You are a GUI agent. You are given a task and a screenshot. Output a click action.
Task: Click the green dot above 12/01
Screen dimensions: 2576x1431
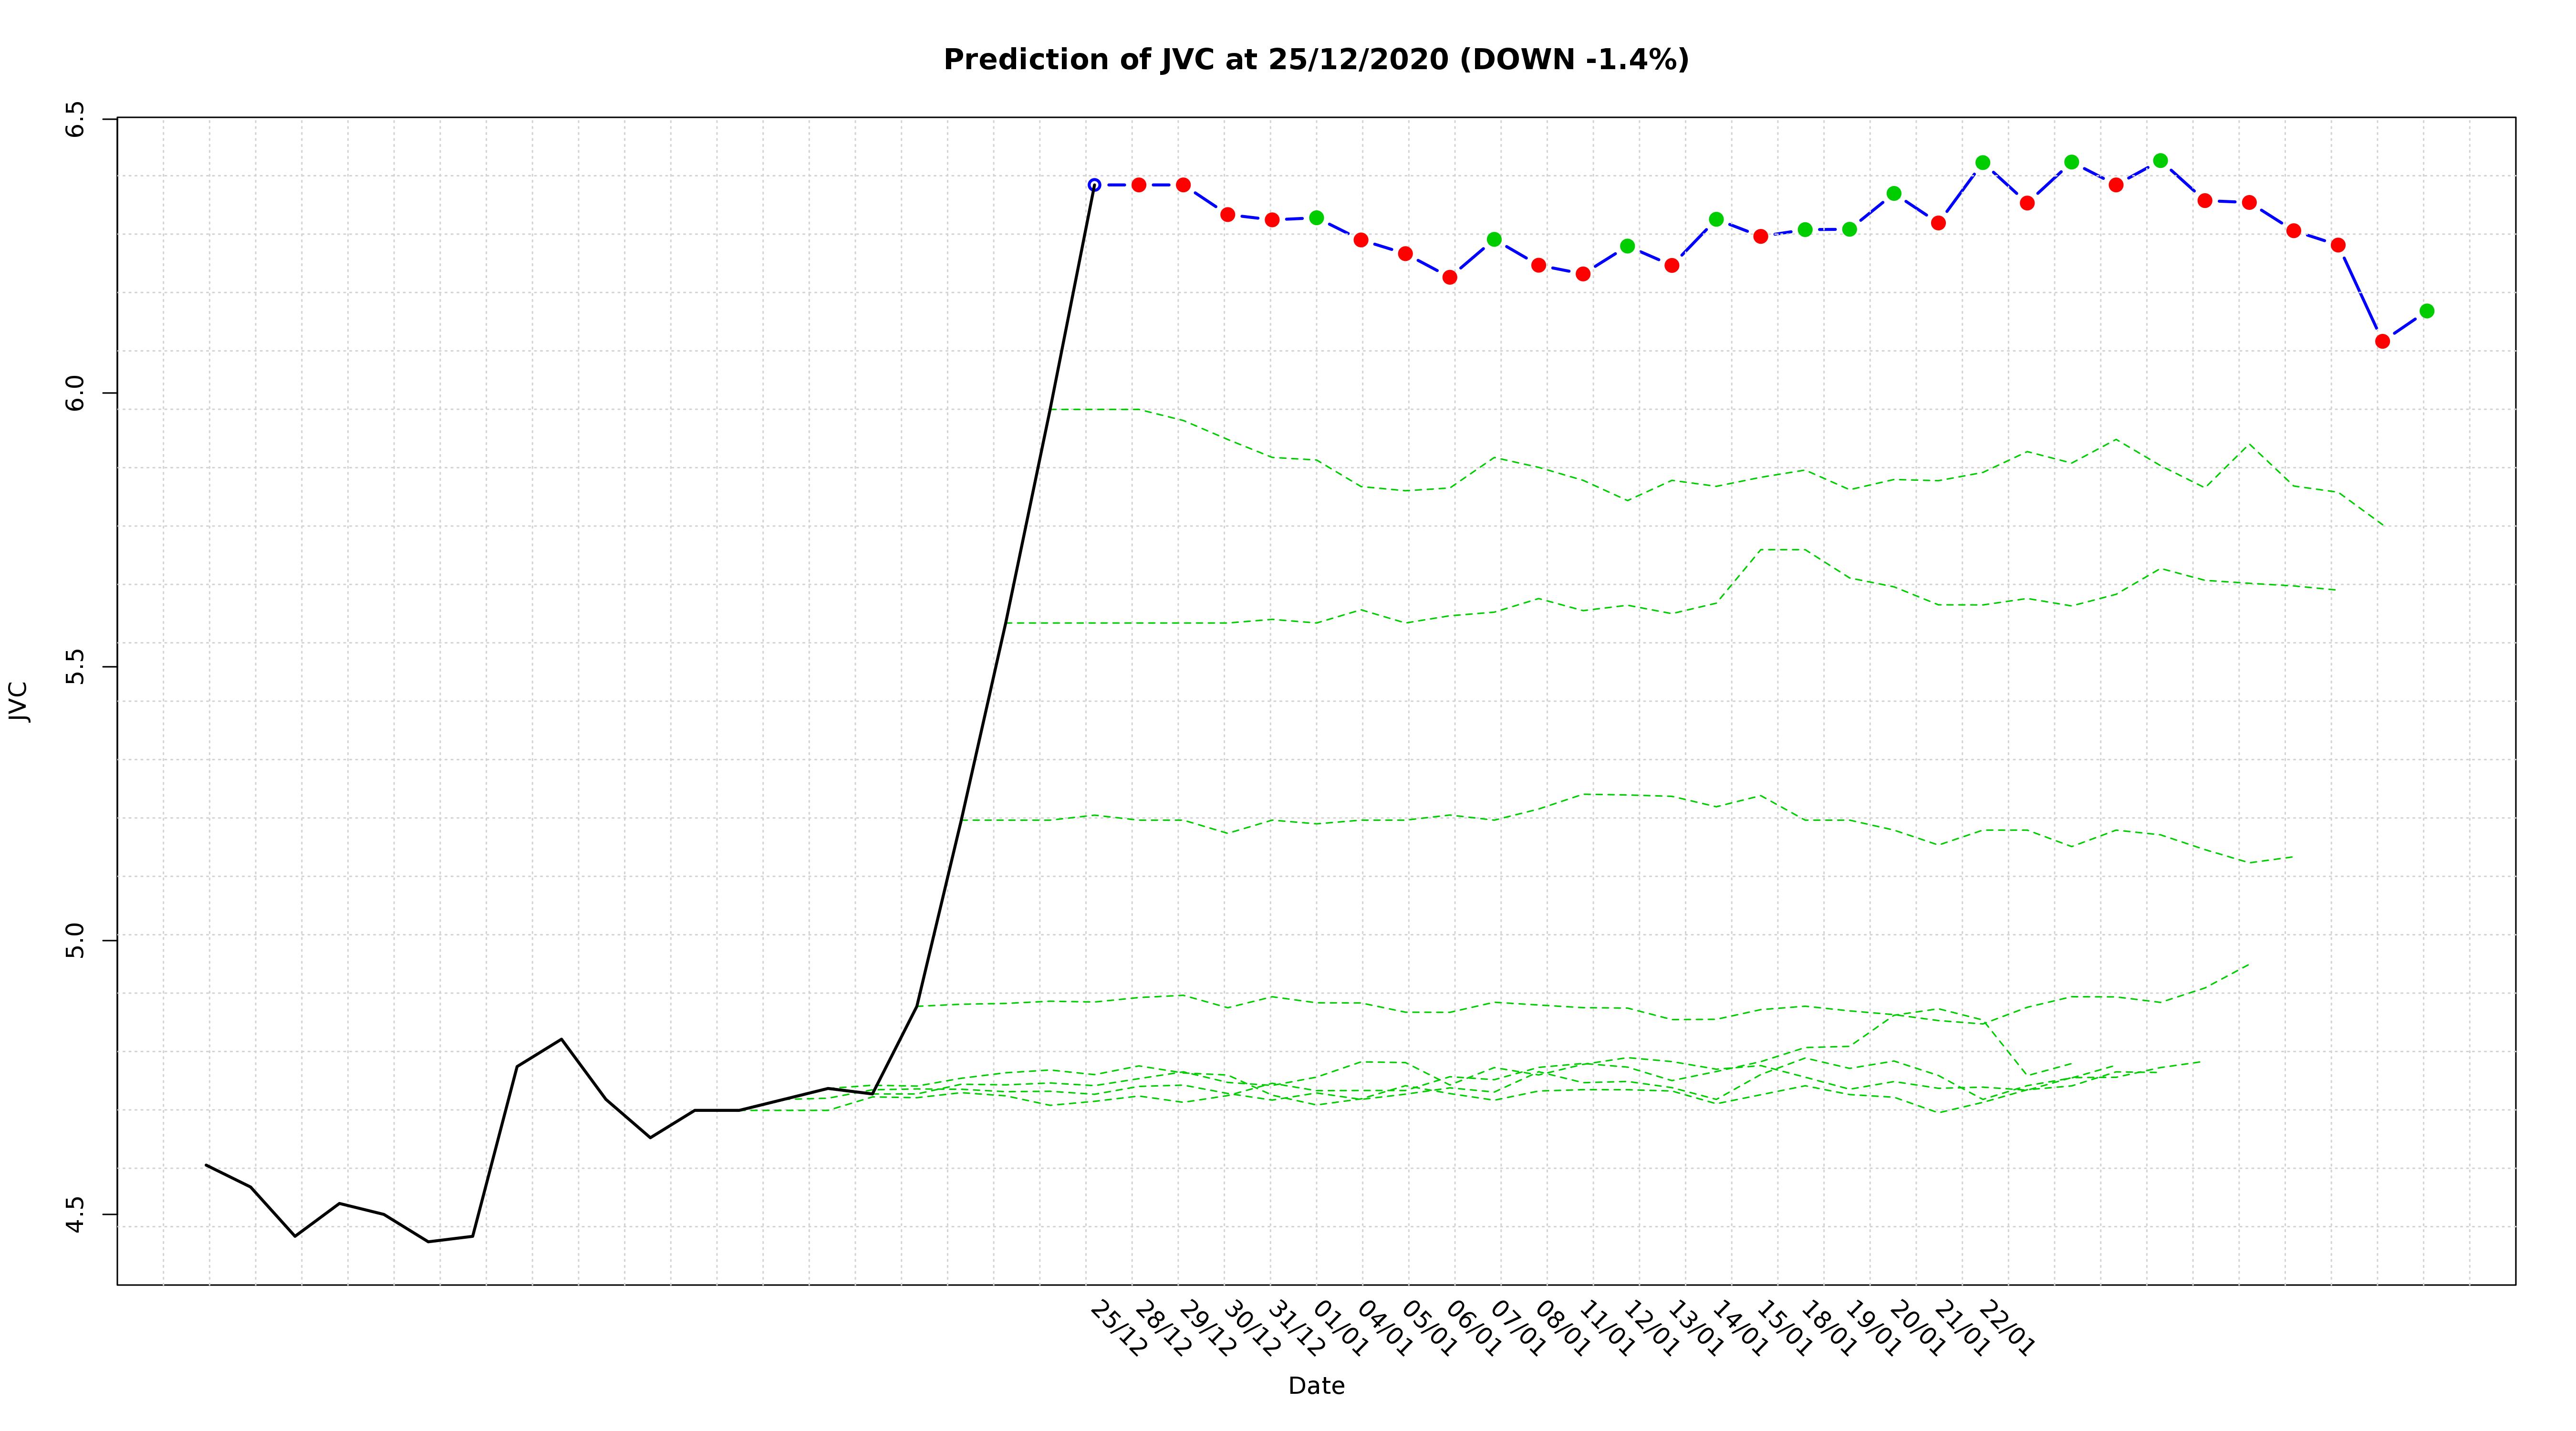click(1627, 246)
